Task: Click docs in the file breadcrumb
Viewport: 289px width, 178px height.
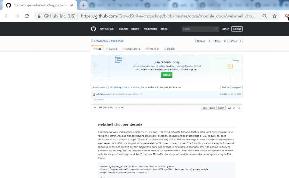Action: coord(126,87)
